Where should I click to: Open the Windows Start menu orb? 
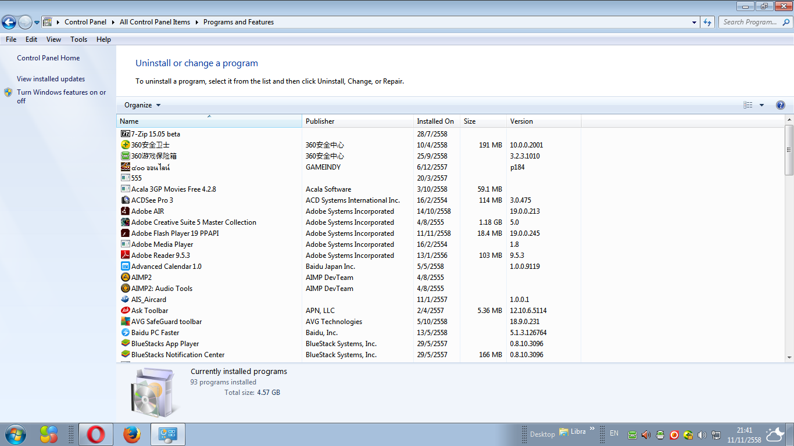(x=15, y=434)
